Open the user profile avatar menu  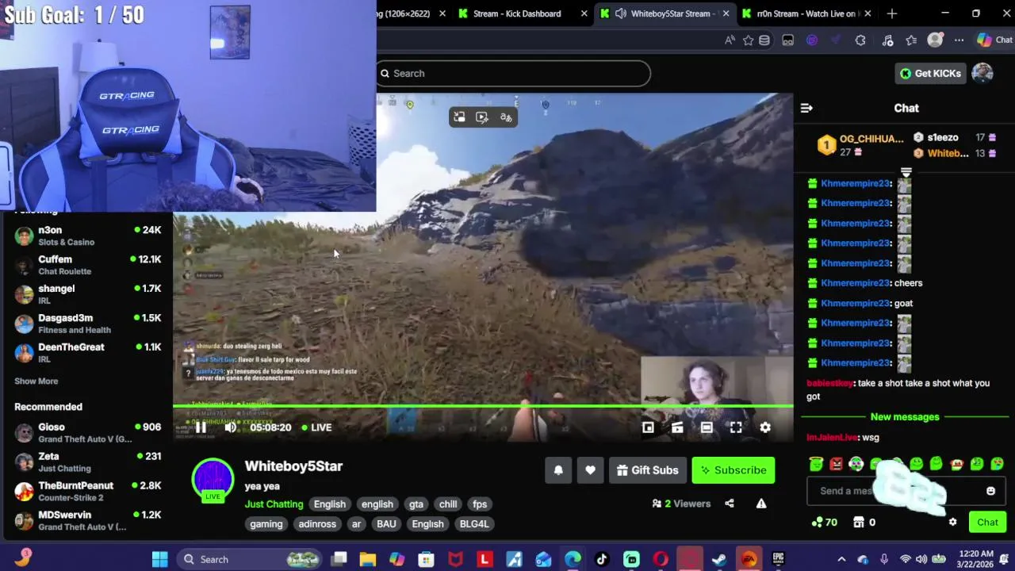pos(982,73)
